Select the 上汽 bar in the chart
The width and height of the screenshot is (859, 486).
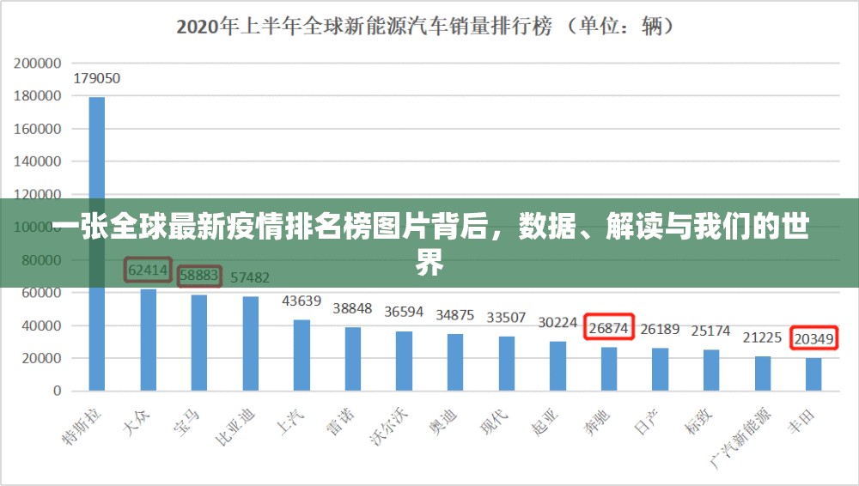click(x=302, y=355)
